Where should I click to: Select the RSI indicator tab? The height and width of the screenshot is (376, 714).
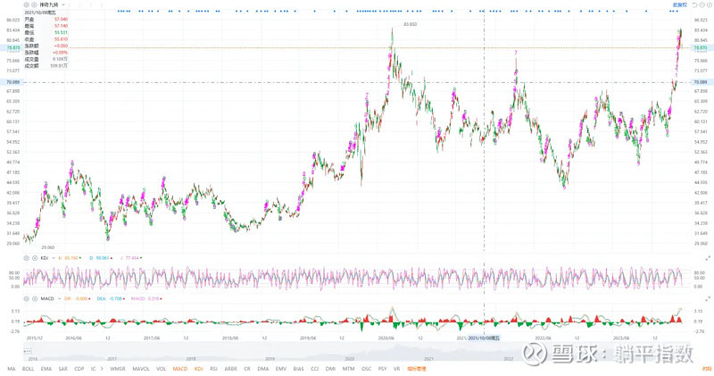(x=214, y=368)
